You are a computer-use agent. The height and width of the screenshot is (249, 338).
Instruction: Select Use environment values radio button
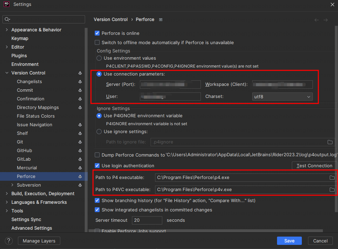[x=99, y=58]
